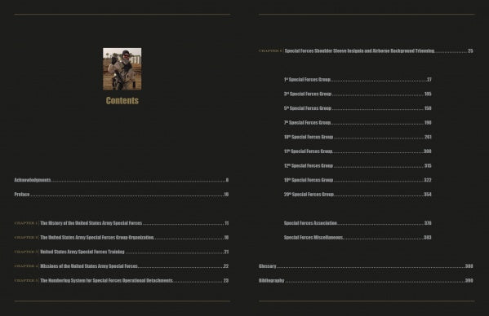The height and width of the screenshot is (316, 489).
Task: Open Chapter 6 Shoulder Sleeve Insignia entry
Action: [366, 50]
